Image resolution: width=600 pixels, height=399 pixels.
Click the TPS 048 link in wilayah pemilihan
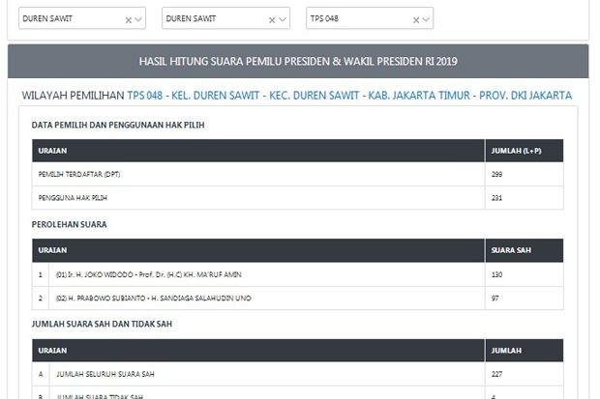coord(145,96)
